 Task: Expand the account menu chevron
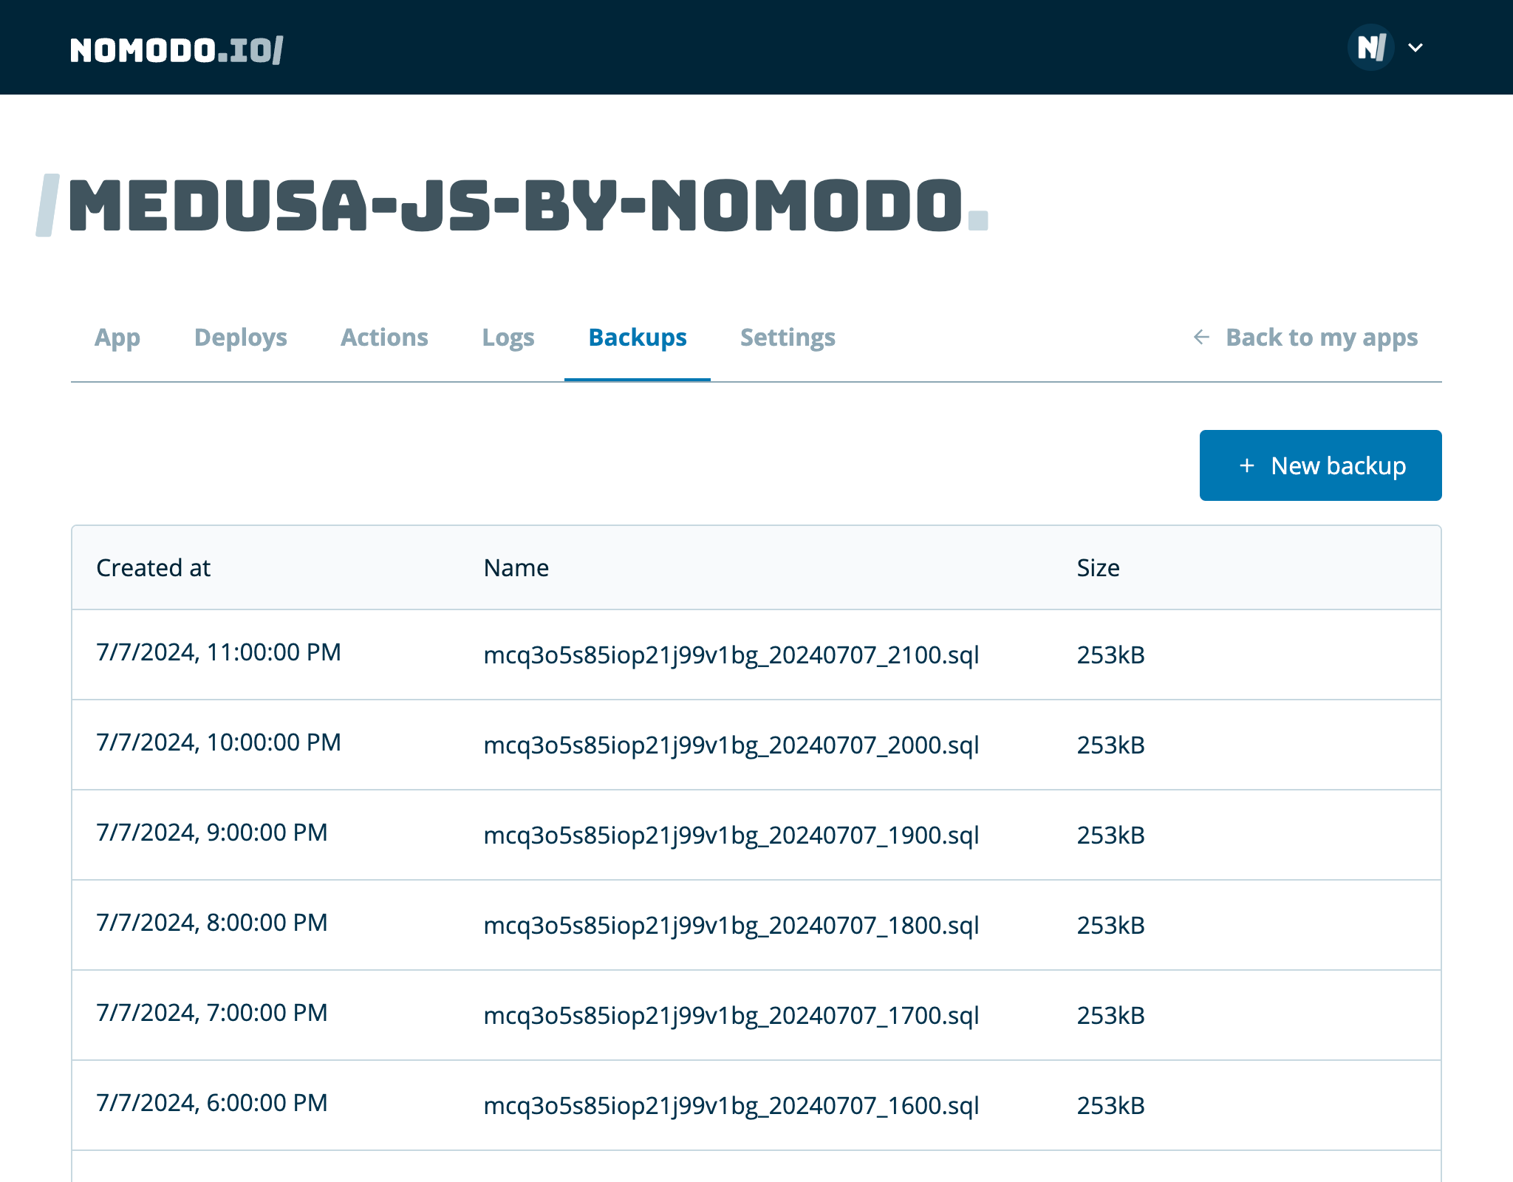point(1415,48)
